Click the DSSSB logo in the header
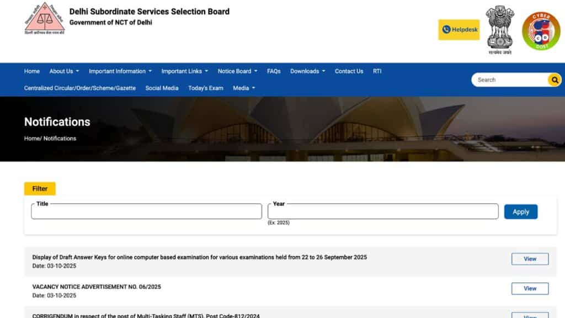The image size is (565, 318). [x=44, y=18]
